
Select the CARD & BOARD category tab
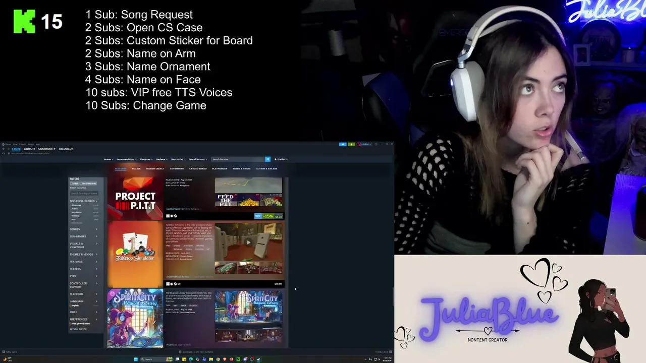198,168
